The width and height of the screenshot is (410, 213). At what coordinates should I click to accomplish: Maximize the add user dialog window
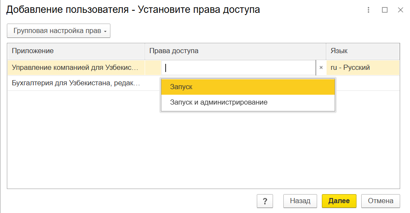tap(384, 10)
